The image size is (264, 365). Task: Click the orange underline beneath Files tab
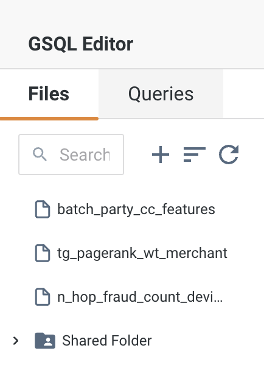point(49,119)
